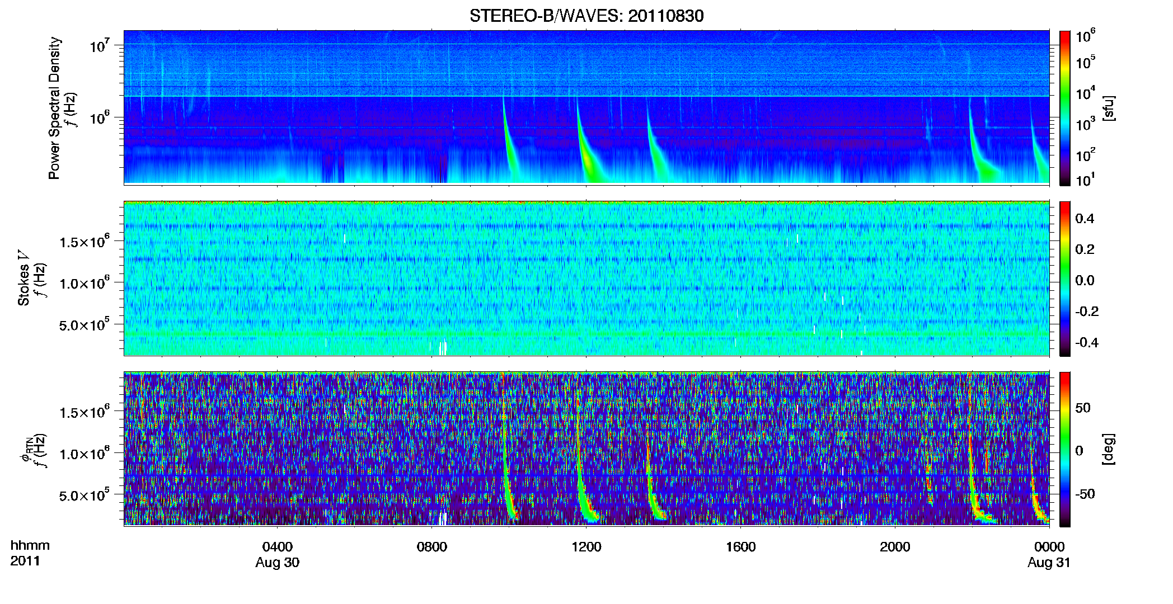Click the Power Spectral Density axis label
This screenshot has width=1173, height=604.
pos(54,108)
